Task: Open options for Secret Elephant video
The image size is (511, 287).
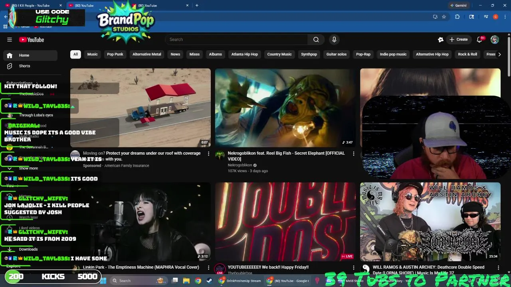Action: (353, 153)
